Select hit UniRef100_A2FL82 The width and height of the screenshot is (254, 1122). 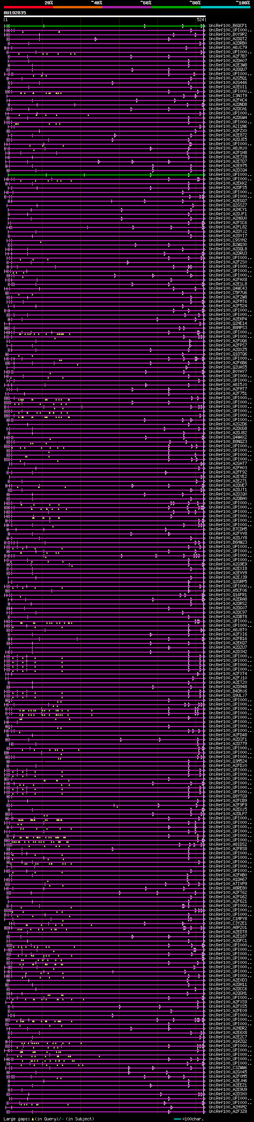227,227
